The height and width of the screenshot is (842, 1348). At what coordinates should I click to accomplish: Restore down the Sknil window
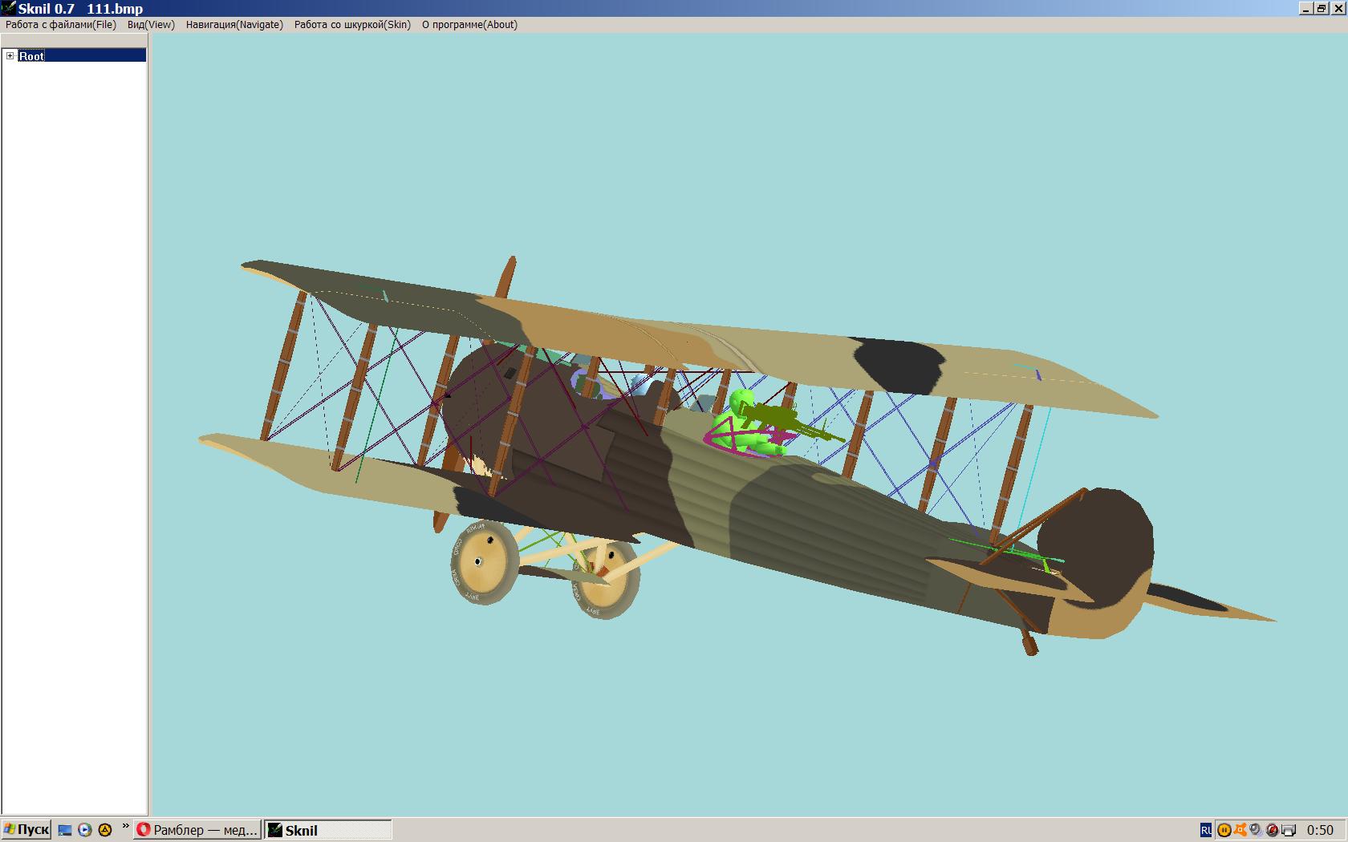pos(1321,9)
